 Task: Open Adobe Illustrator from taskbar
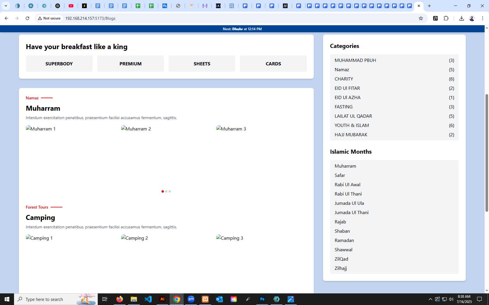point(162,299)
